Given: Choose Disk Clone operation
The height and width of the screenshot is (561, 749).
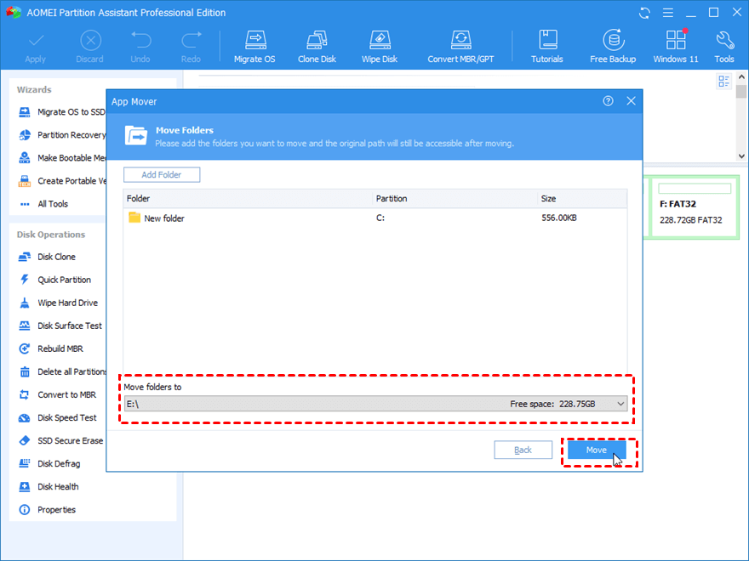Looking at the screenshot, I should pyautogui.click(x=47, y=257).
